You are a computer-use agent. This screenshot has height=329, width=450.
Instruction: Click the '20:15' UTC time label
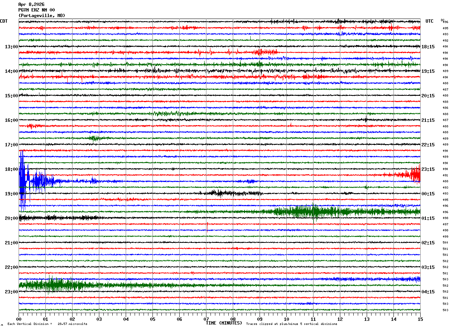[428, 96]
